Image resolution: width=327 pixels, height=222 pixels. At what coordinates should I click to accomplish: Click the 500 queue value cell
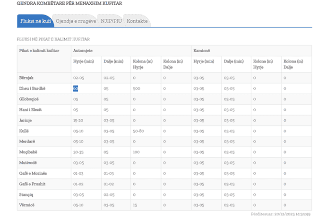[137, 88]
